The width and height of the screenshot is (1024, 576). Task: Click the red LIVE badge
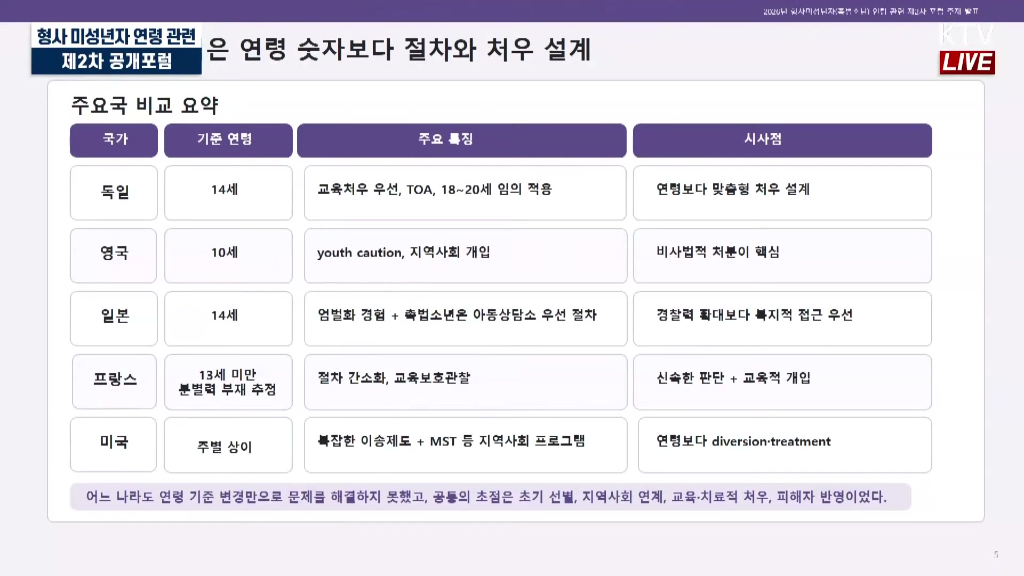point(967,62)
